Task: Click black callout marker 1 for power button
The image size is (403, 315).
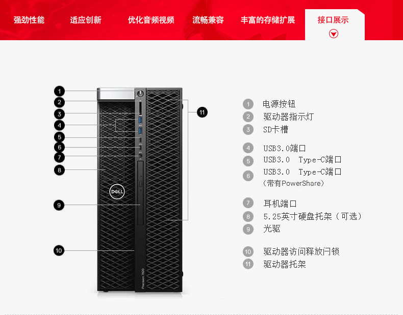Action: [59, 91]
